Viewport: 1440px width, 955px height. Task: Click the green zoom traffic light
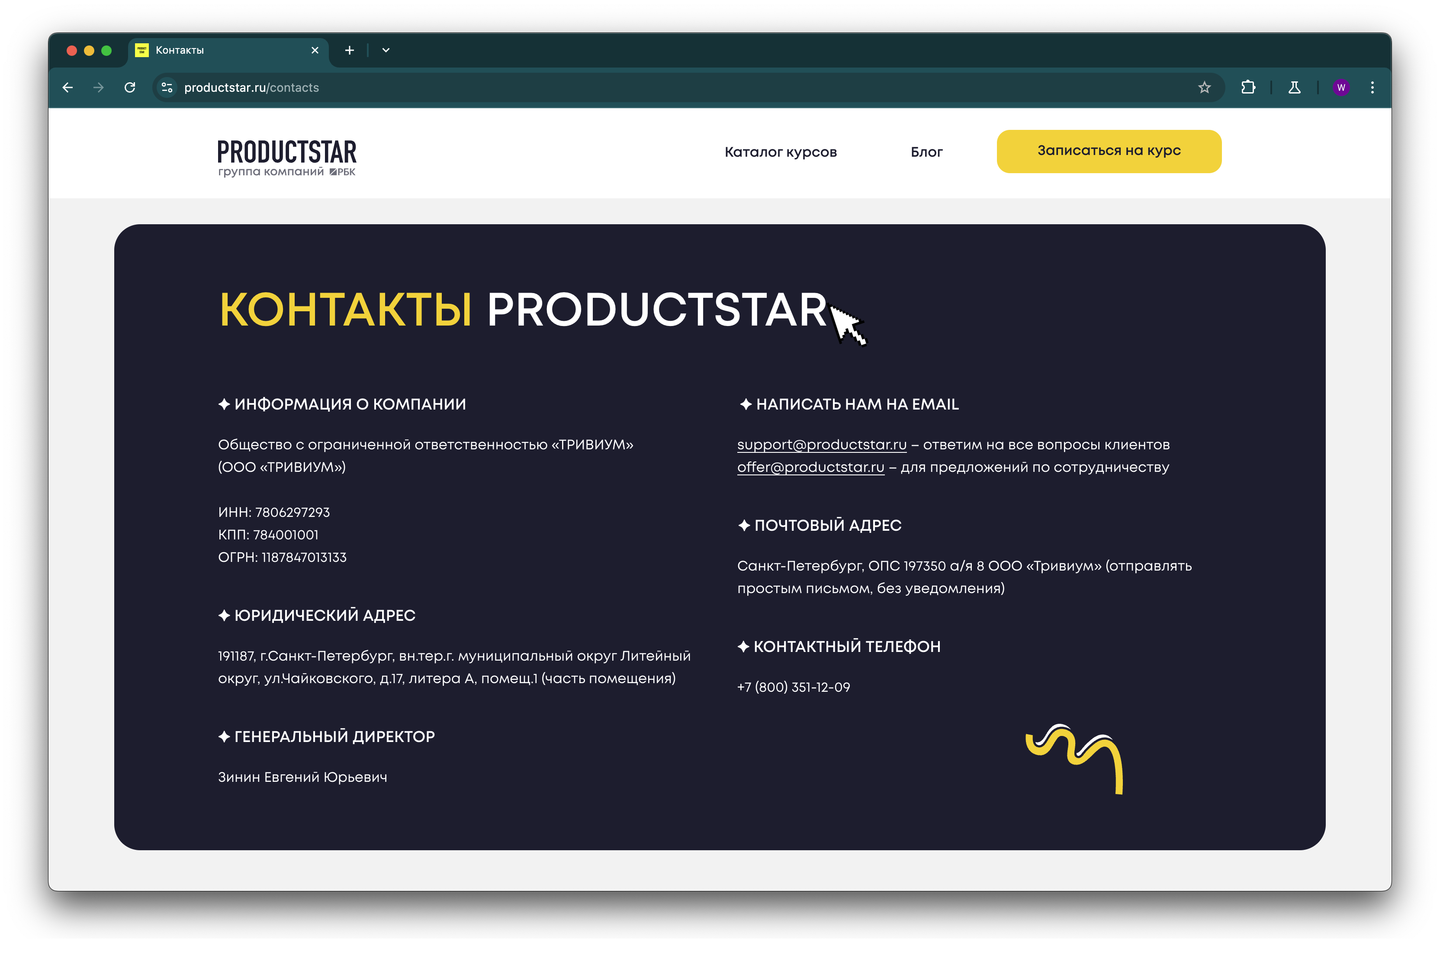[x=108, y=50]
